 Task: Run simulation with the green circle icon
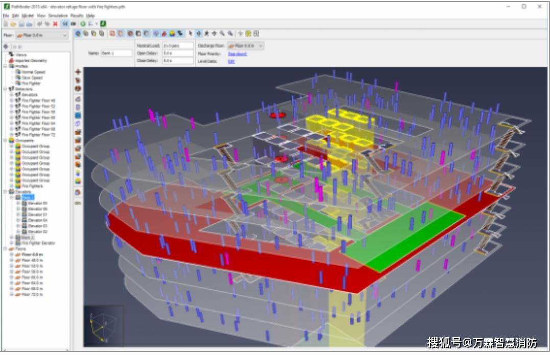click(83, 24)
